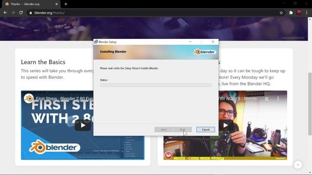Click the Status: label in Setup

(104, 80)
